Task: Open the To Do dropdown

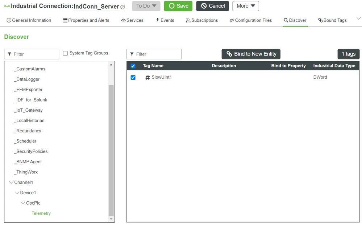Action: (146, 6)
